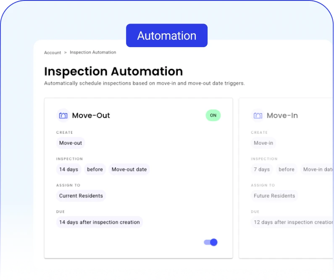Open the 14 days inspection chip

click(x=68, y=169)
